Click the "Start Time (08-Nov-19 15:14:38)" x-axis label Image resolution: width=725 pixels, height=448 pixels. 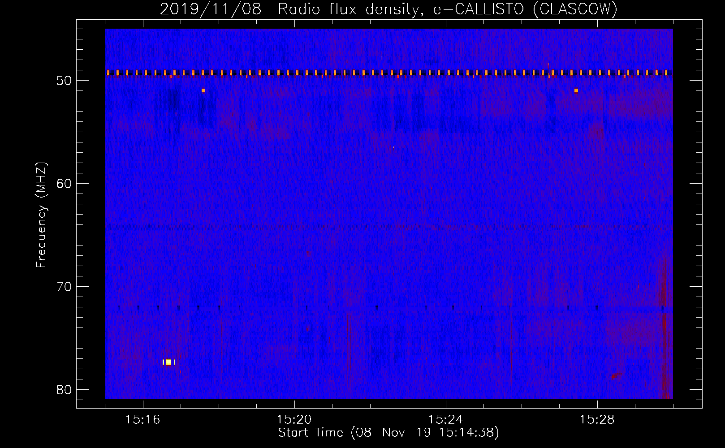[x=388, y=433]
